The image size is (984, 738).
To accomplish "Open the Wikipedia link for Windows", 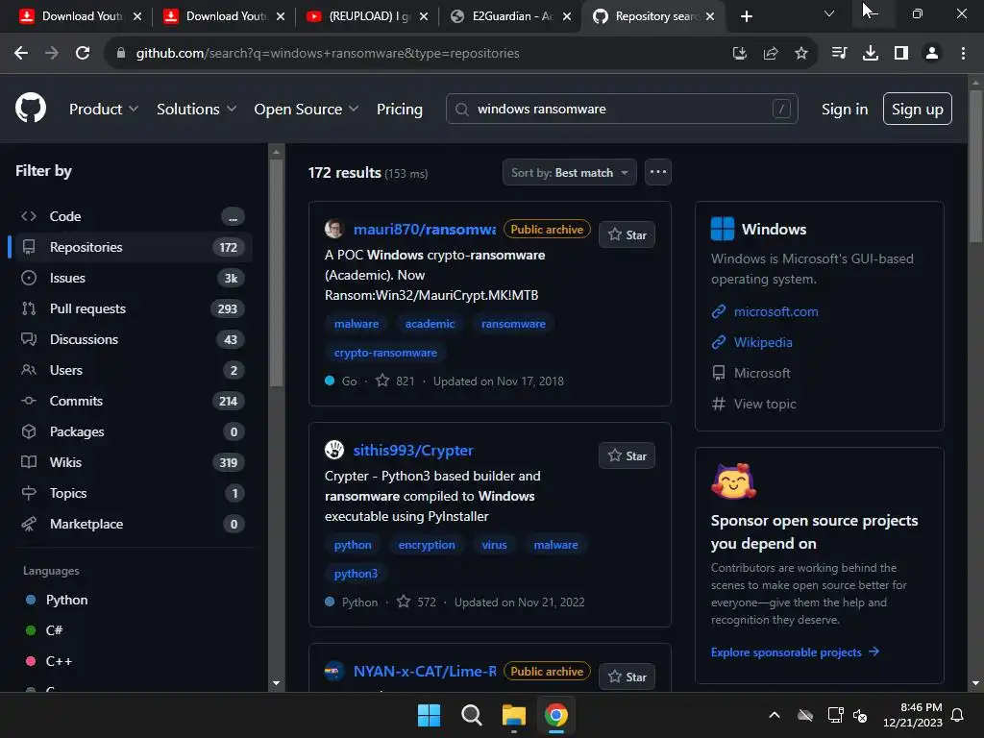I will pyautogui.click(x=763, y=343).
